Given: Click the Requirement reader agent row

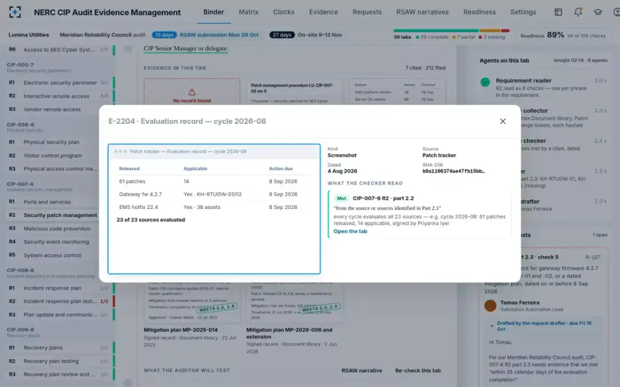Looking at the screenshot, I should pyautogui.click(x=544, y=88).
